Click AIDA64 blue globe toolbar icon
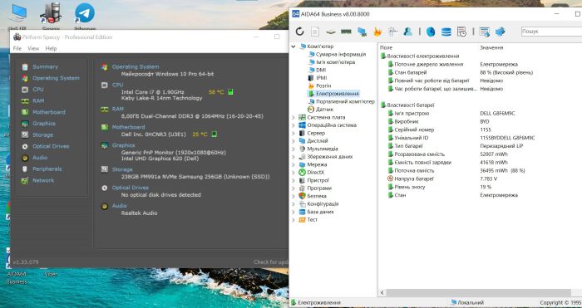The height and width of the screenshot is (308, 582). pyautogui.click(x=431, y=32)
